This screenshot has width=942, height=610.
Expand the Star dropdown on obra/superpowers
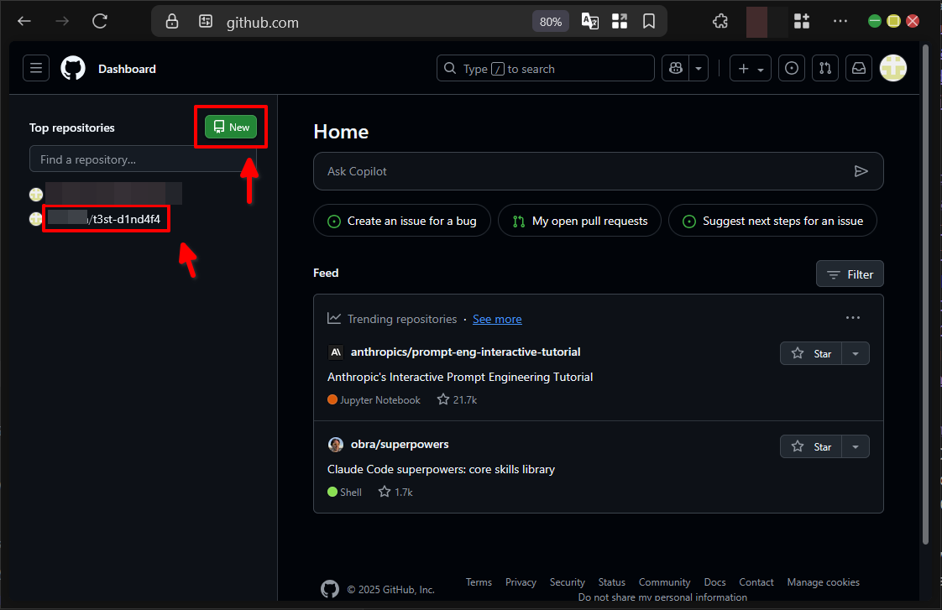[855, 446]
